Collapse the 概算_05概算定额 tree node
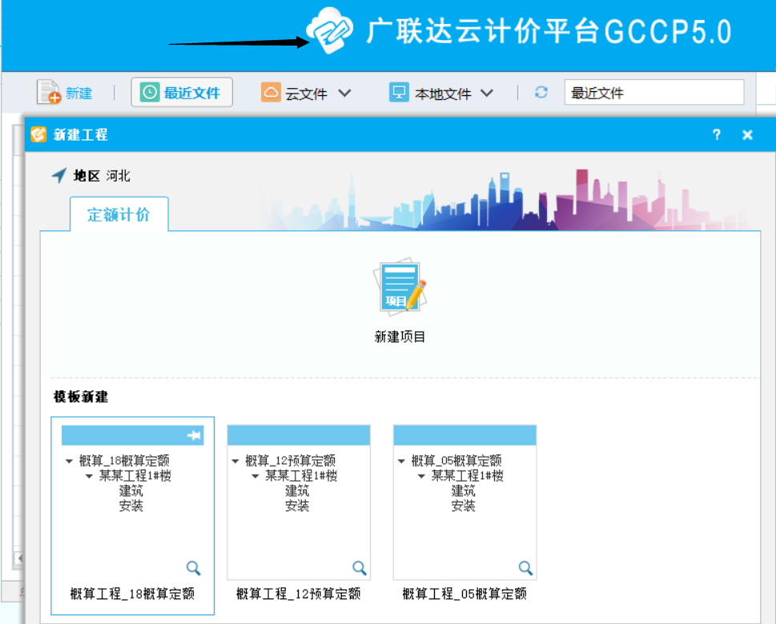 [x=401, y=461]
